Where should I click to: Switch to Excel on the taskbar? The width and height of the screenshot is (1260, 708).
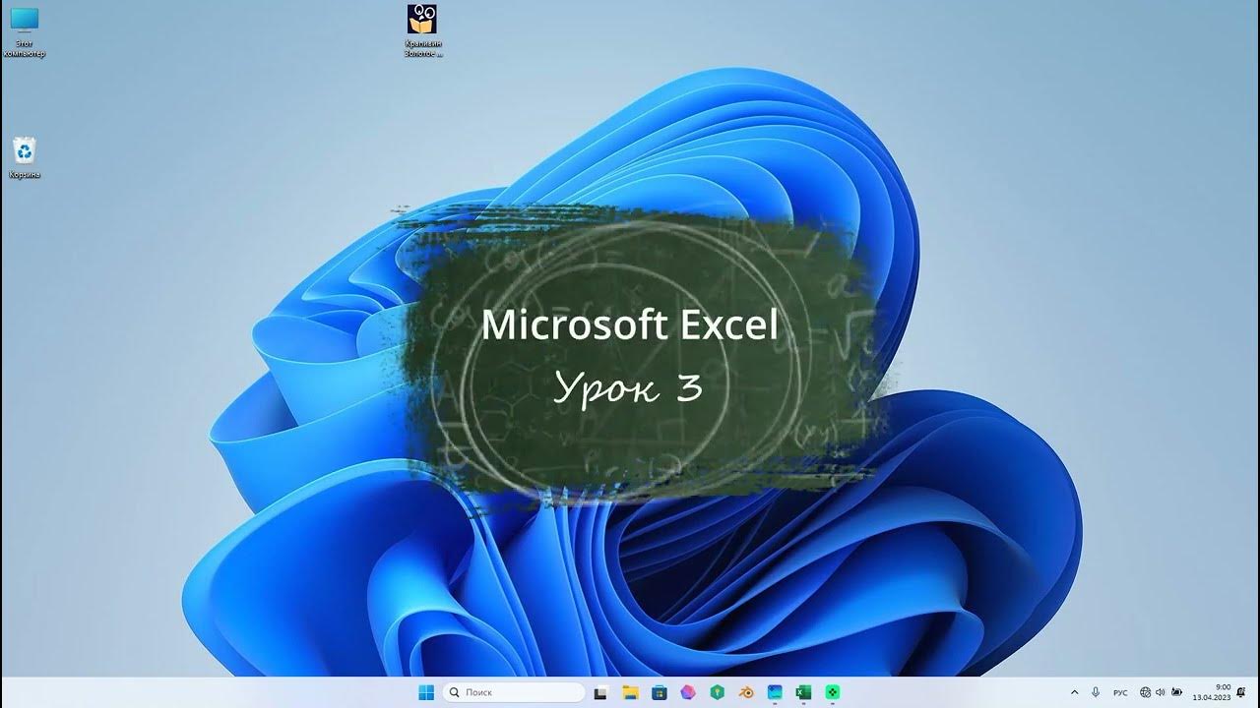[x=803, y=693]
